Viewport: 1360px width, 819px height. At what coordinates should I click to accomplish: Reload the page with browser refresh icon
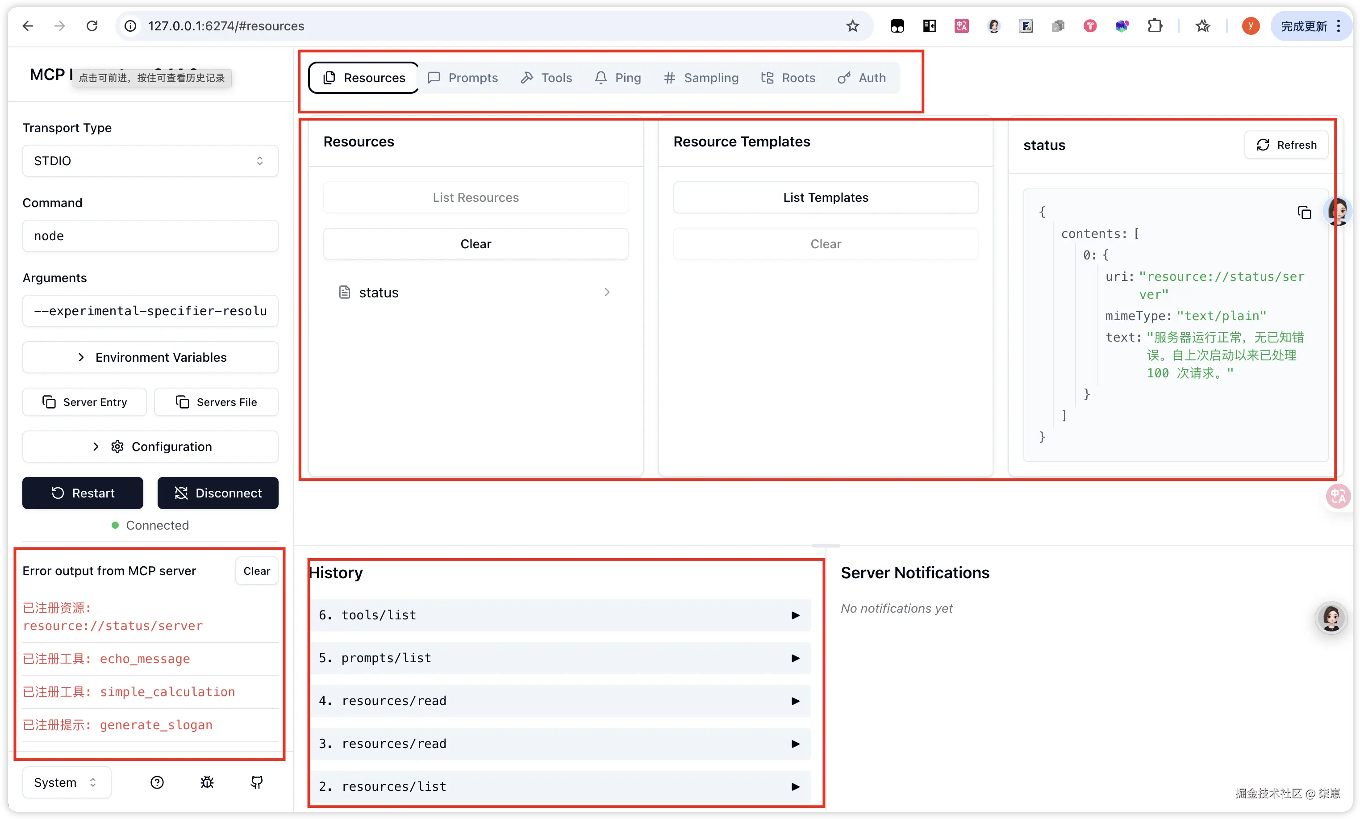(x=92, y=26)
